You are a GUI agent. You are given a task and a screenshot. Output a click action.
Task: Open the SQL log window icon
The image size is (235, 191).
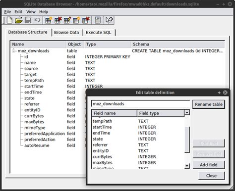tap(98, 20)
